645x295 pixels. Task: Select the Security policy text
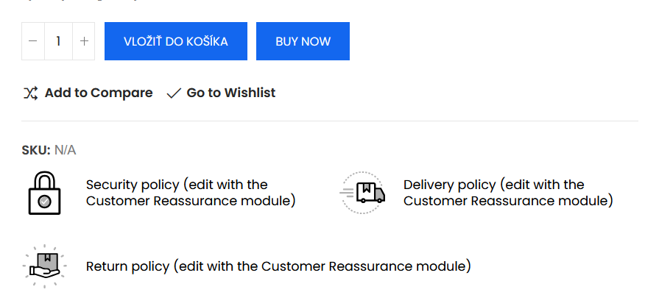pyautogui.click(x=191, y=192)
